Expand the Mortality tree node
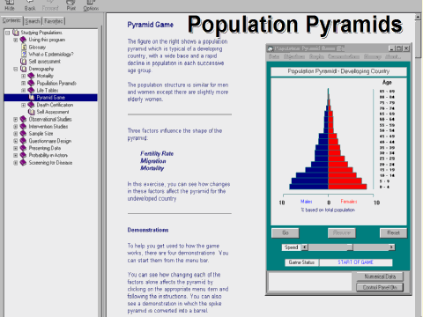423x317 pixels. [23, 76]
